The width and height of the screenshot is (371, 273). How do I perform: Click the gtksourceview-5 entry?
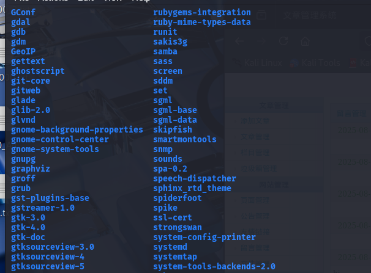click(x=48, y=267)
